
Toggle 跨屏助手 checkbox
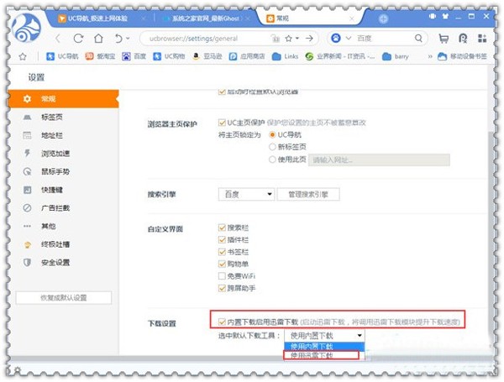click(x=222, y=288)
